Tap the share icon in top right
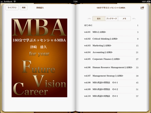 pyautogui.click(x=142, y=8)
